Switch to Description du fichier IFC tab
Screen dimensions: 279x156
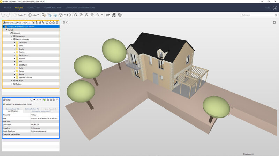[42, 111]
